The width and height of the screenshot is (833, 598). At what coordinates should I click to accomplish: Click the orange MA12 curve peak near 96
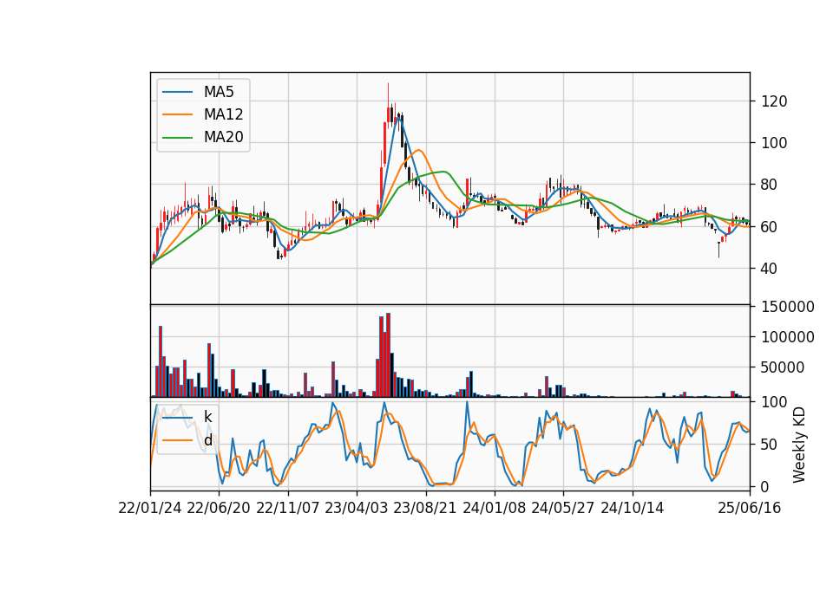click(x=419, y=150)
